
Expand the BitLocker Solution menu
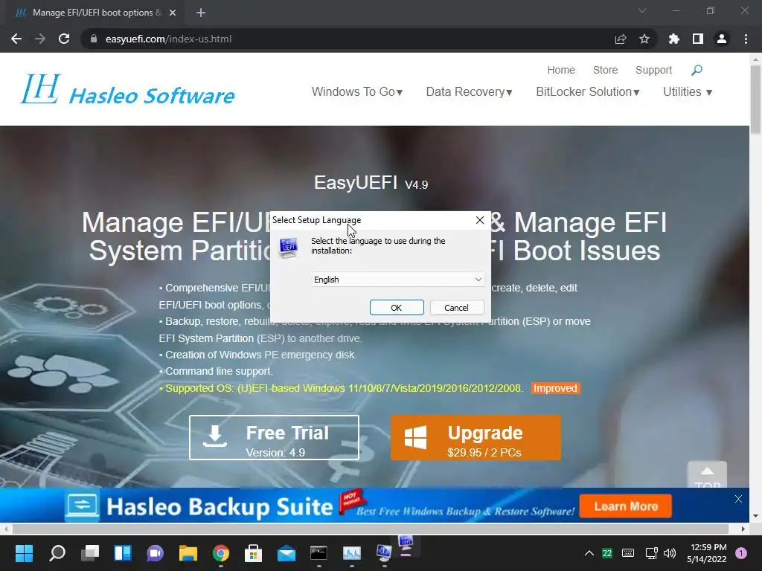(588, 91)
